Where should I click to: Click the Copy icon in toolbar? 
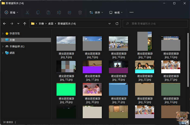(x=38, y=12)
